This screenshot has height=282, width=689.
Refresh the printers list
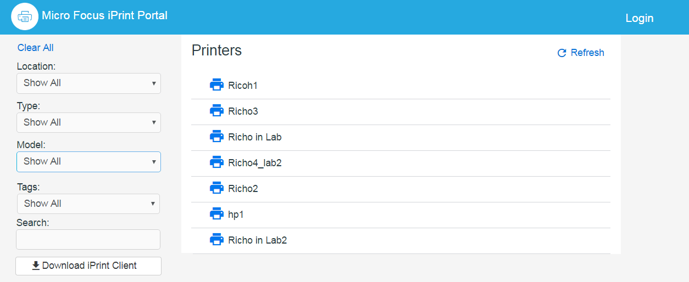tap(581, 53)
